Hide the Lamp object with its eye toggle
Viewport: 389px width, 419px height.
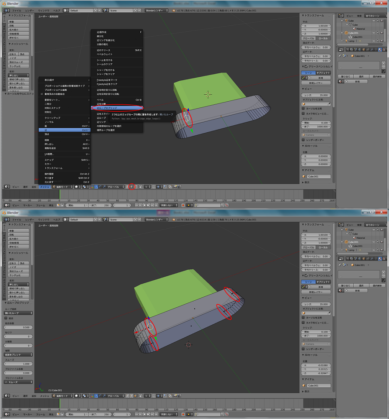374,41
